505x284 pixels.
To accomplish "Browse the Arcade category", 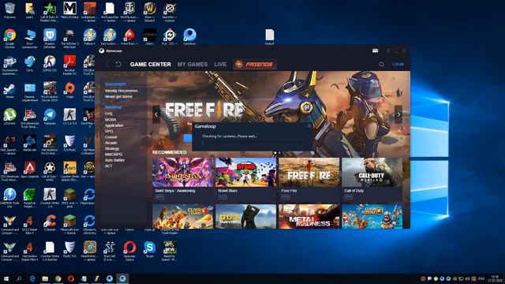I will coord(110,143).
